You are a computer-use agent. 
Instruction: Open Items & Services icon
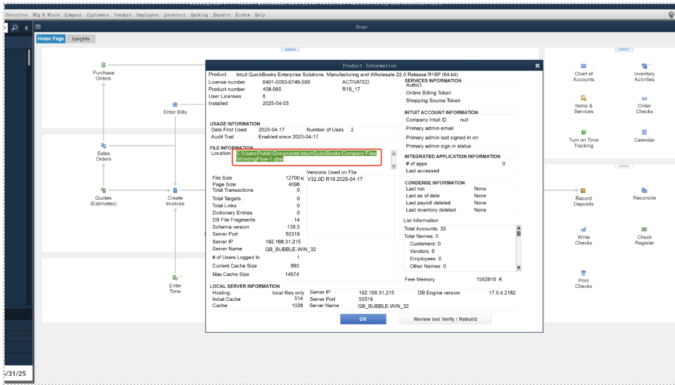click(583, 98)
